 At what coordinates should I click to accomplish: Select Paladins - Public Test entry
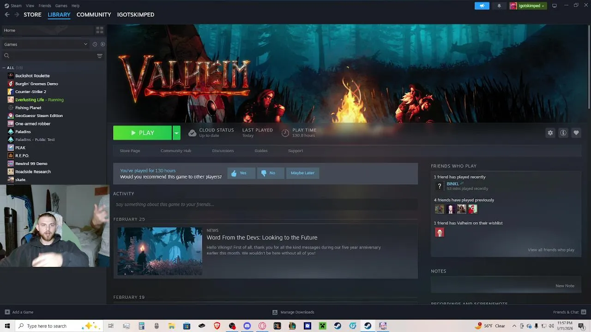pos(35,140)
